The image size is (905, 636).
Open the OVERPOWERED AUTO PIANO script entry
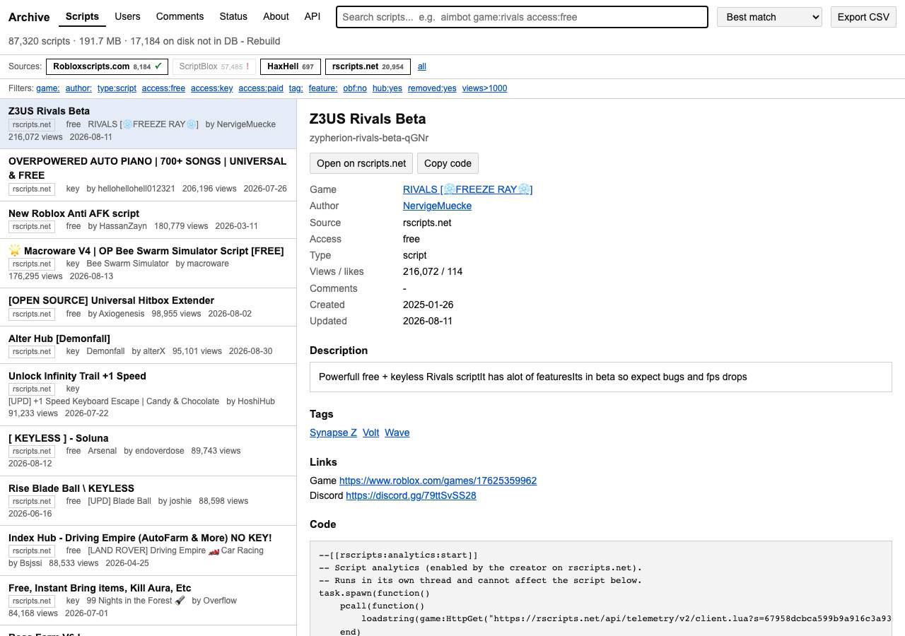click(148, 175)
